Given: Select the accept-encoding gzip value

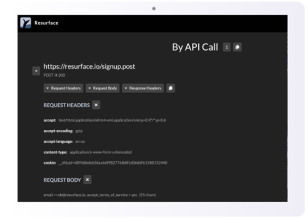Looking at the screenshot, I should pyautogui.click(x=79, y=131).
